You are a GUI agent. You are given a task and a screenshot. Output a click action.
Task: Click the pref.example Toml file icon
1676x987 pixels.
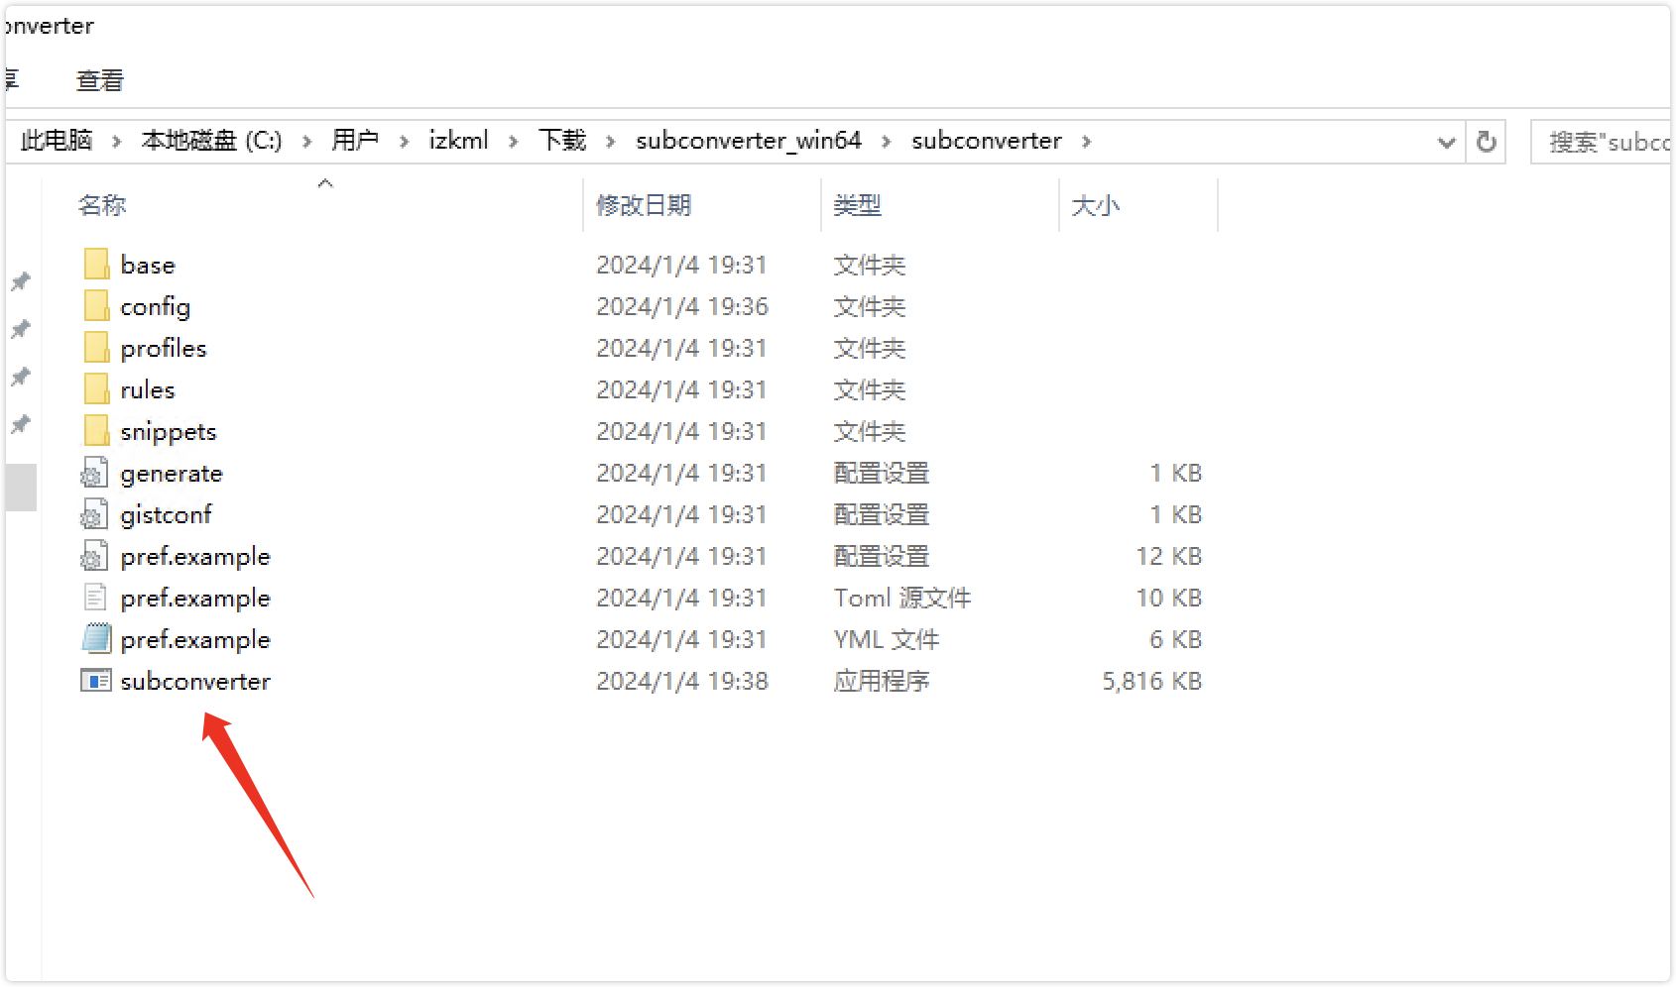click(95, 598)
